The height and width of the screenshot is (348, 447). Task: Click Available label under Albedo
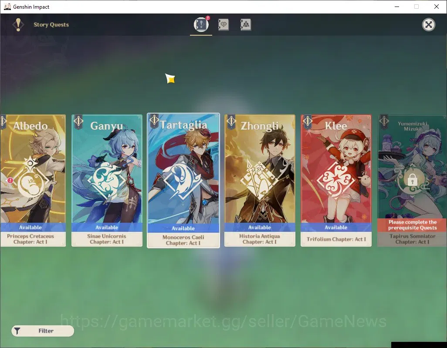[x=30, y=228]
